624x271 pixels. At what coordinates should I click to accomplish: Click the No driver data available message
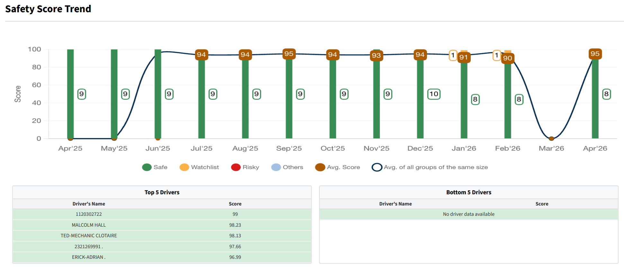[469, 214]
